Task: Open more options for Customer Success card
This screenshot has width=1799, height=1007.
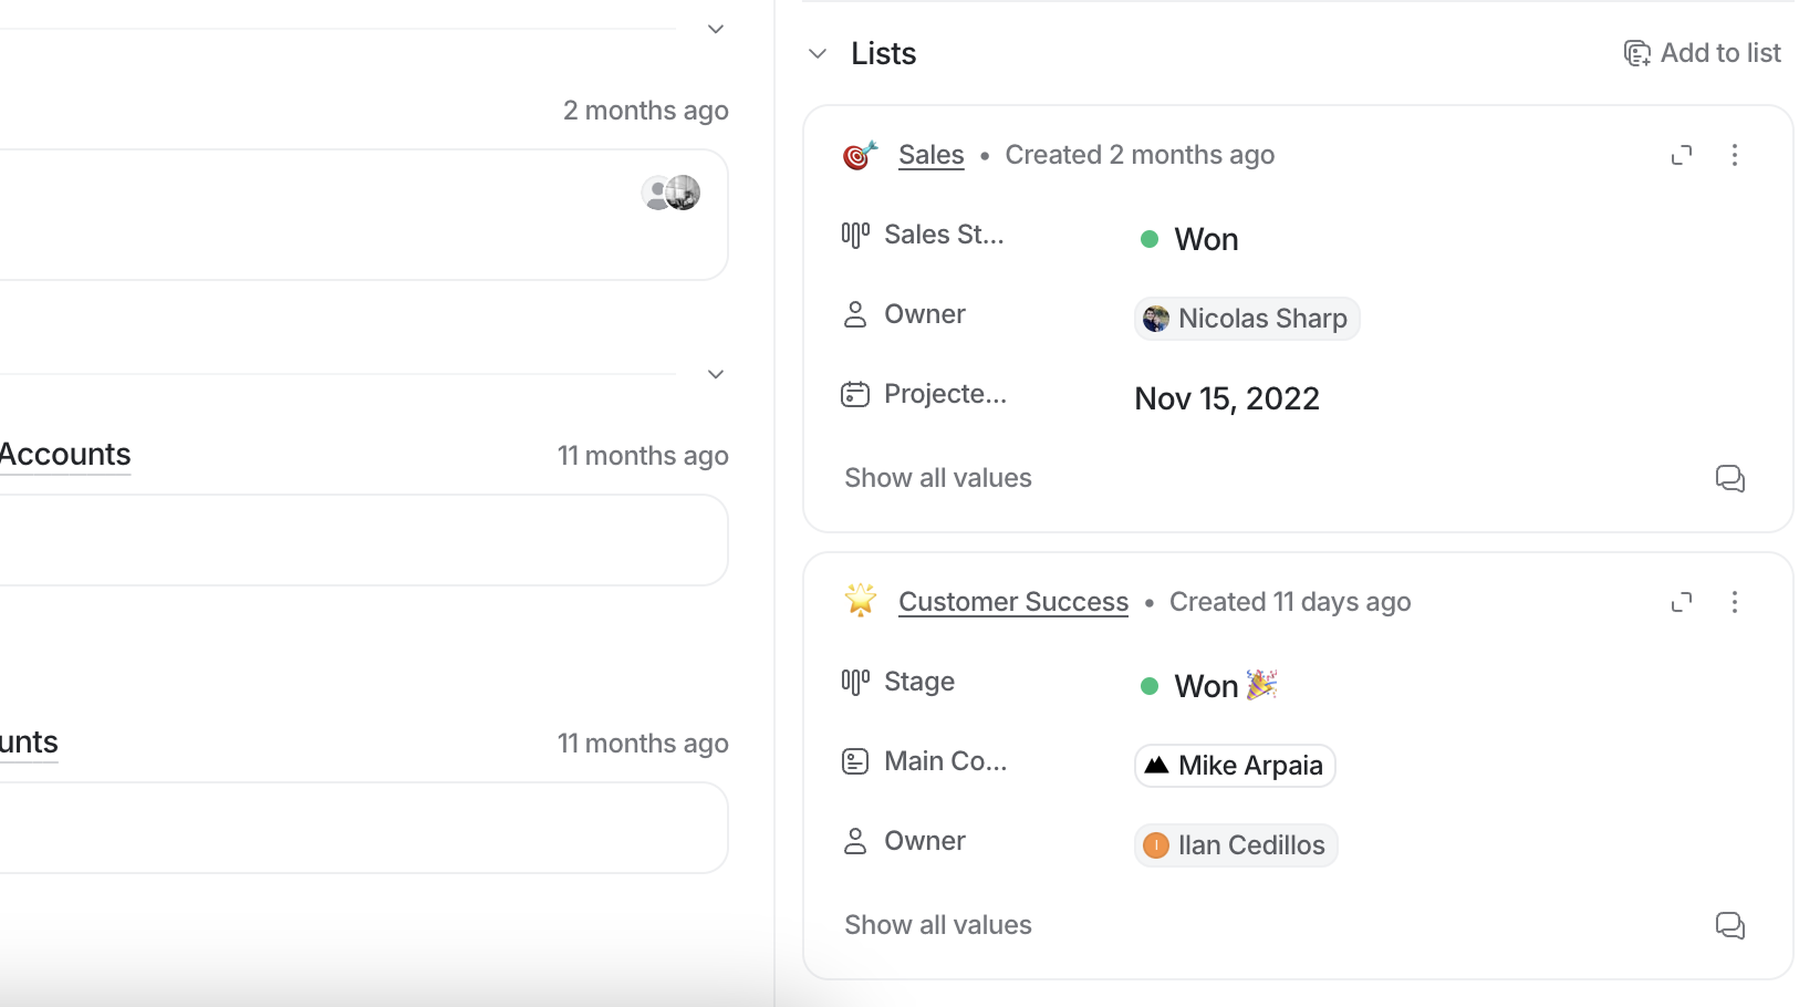Action: coord(1734,601)
